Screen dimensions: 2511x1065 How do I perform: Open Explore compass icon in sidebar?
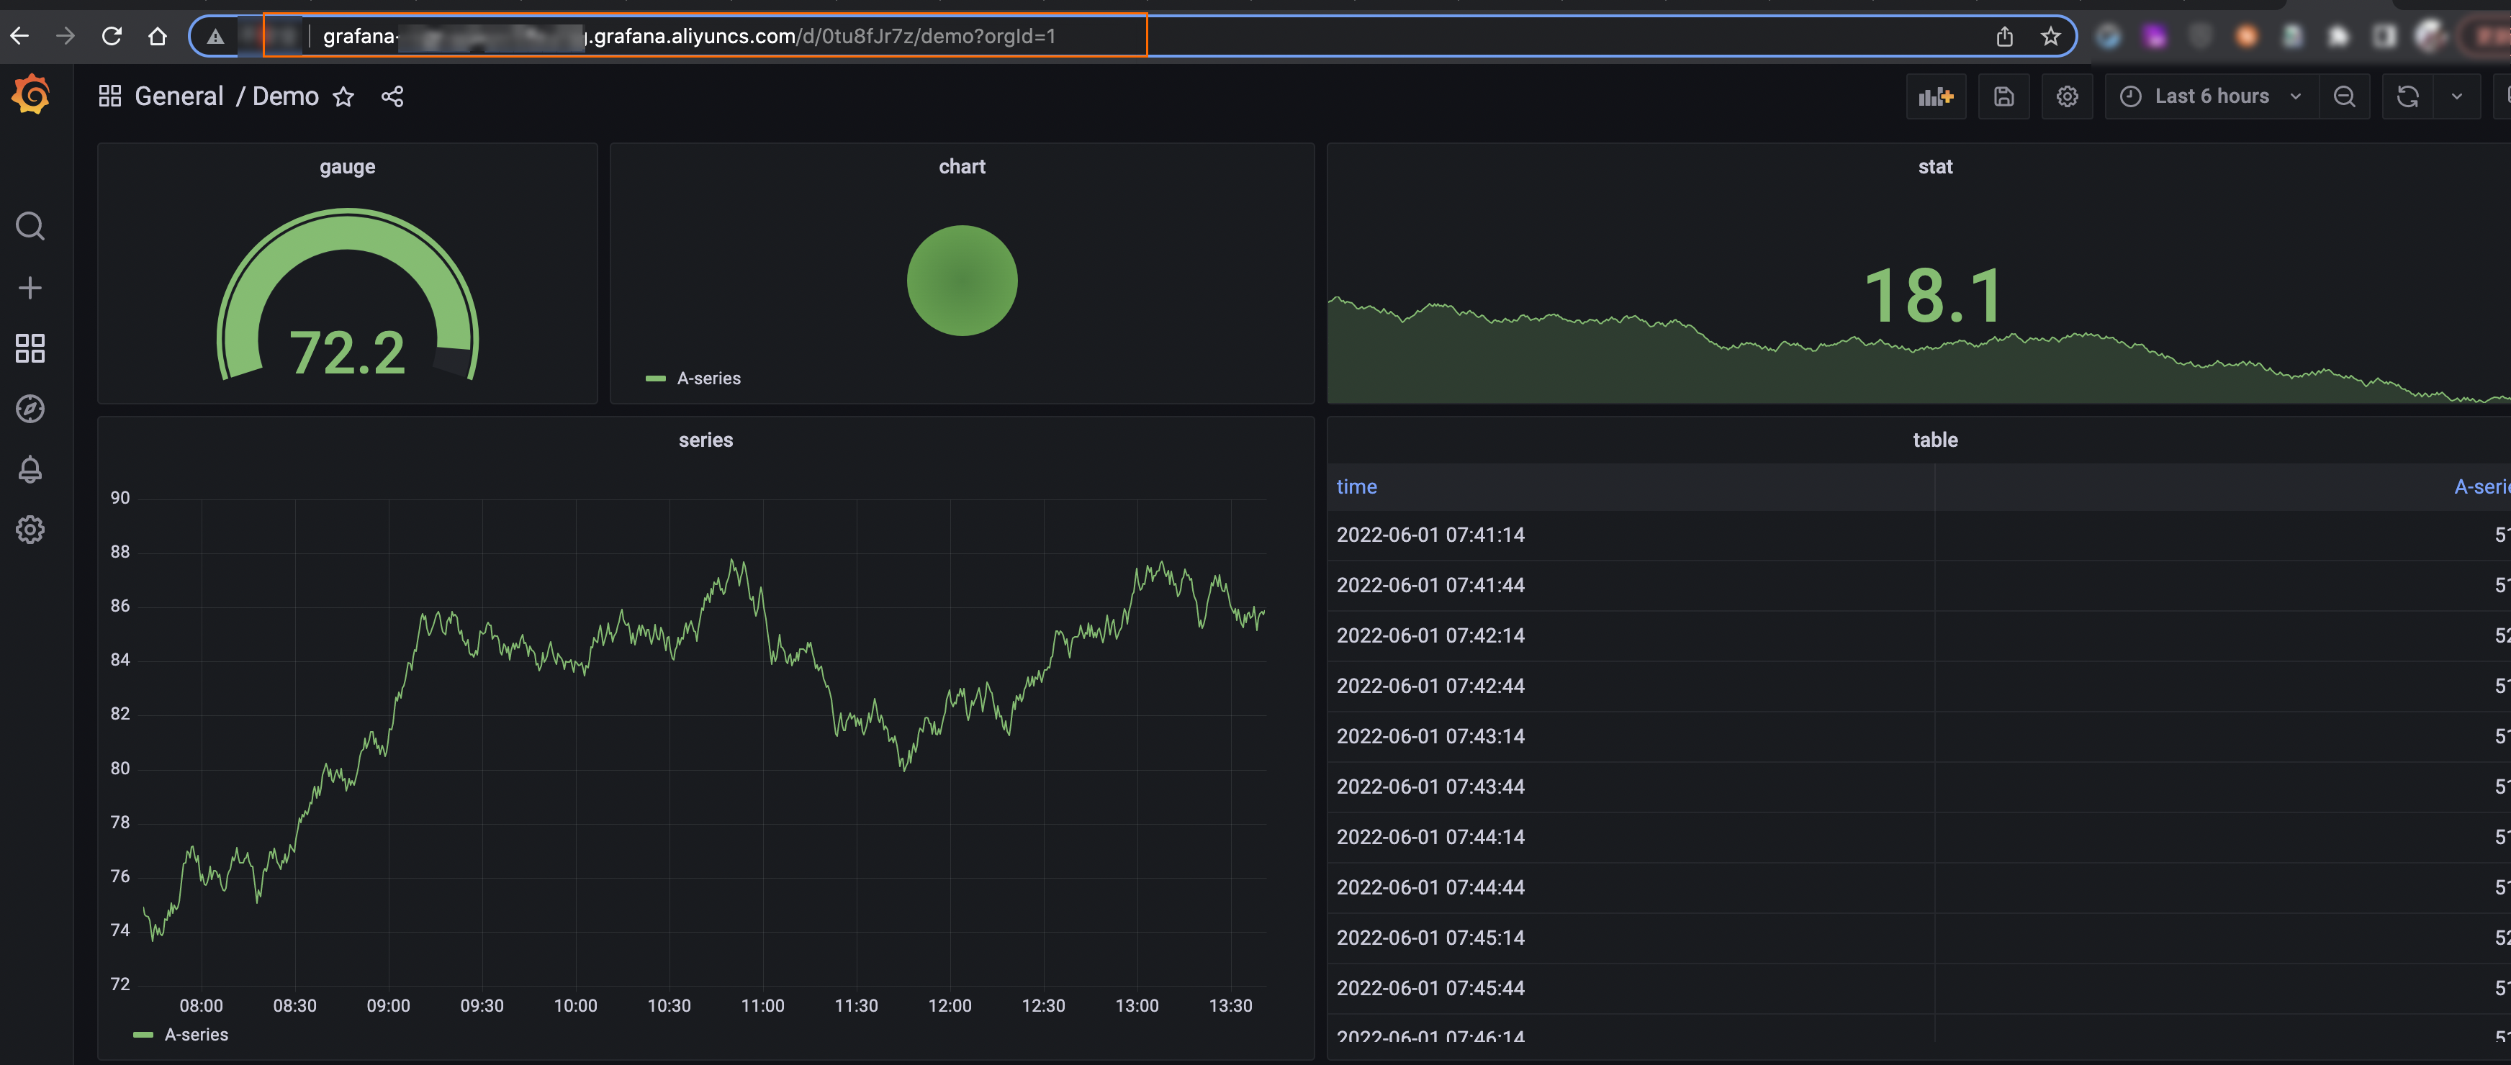30,408
